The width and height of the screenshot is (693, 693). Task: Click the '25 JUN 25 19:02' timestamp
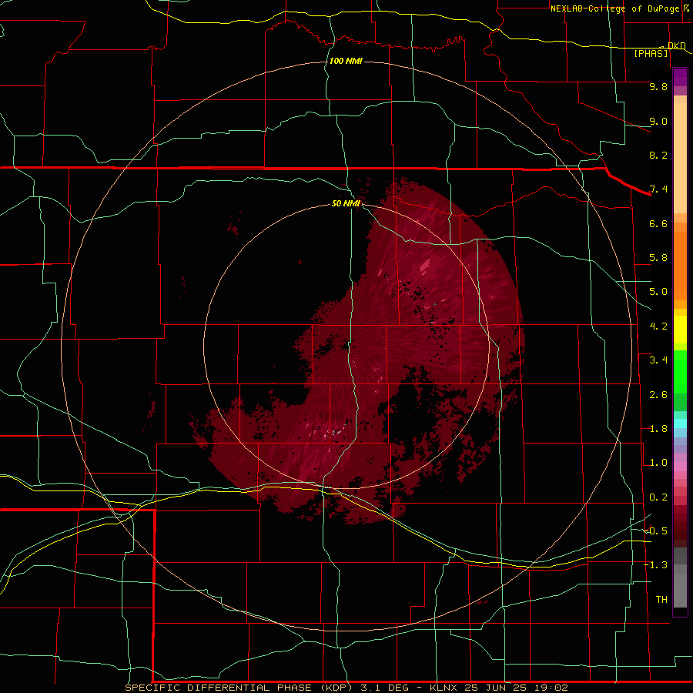tap(516, 688)
